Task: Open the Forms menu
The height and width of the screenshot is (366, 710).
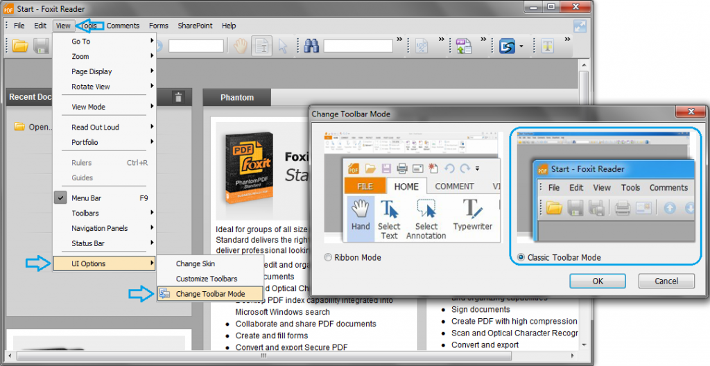Action: pyautogui.click(x=159, y=26)
